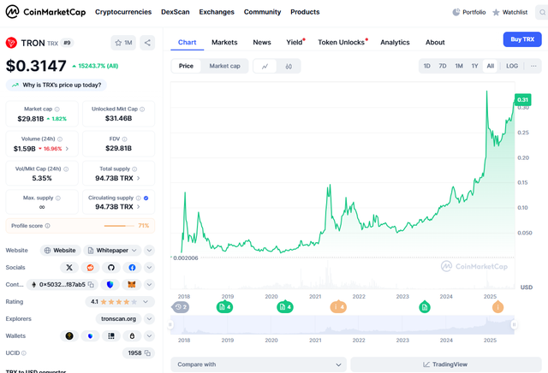548x373 pixels.
Task: Open the Exchanges nav link
Action: click(x=217, y=12)
